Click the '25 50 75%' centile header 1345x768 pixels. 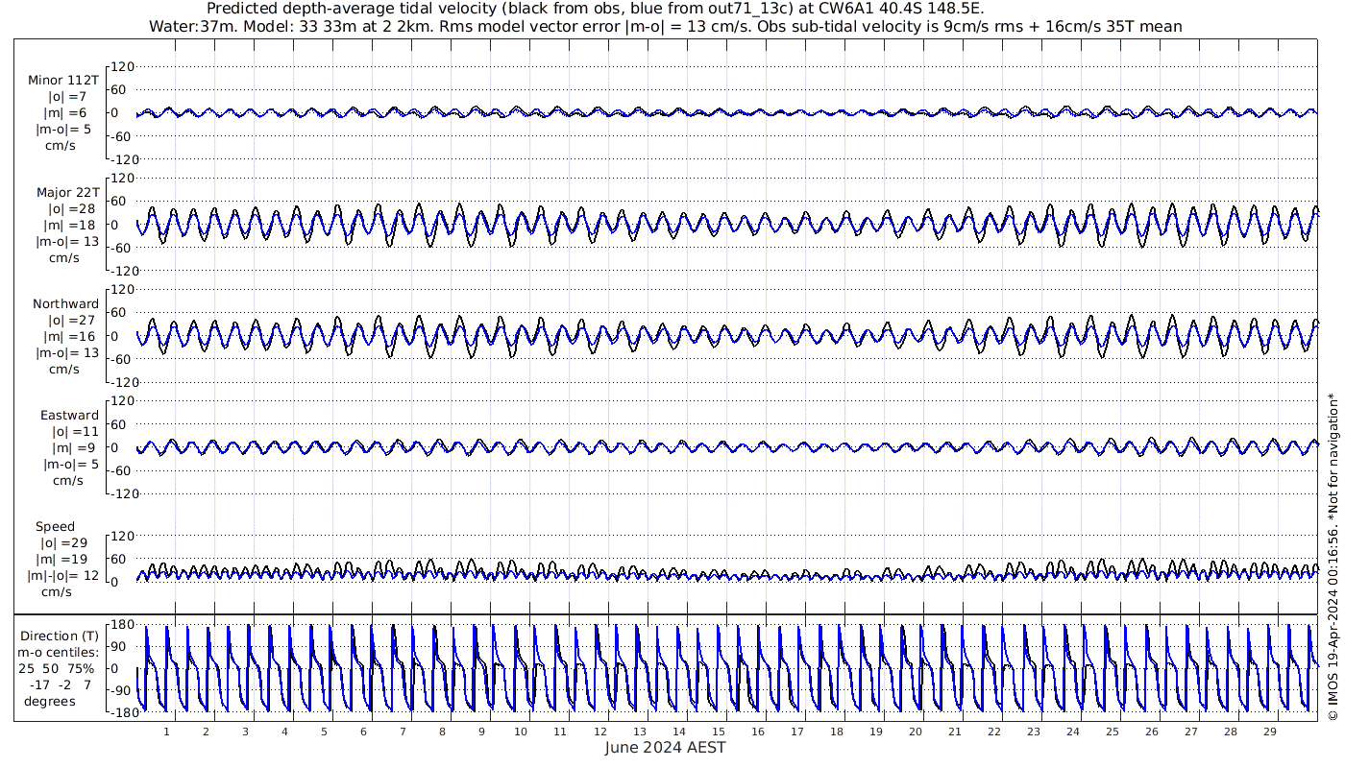(x=56, y=668)
